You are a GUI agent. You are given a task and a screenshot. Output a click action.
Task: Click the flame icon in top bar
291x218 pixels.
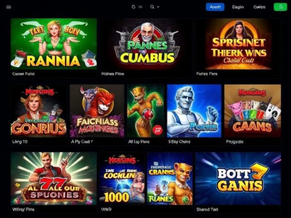(x=133, y=7)
